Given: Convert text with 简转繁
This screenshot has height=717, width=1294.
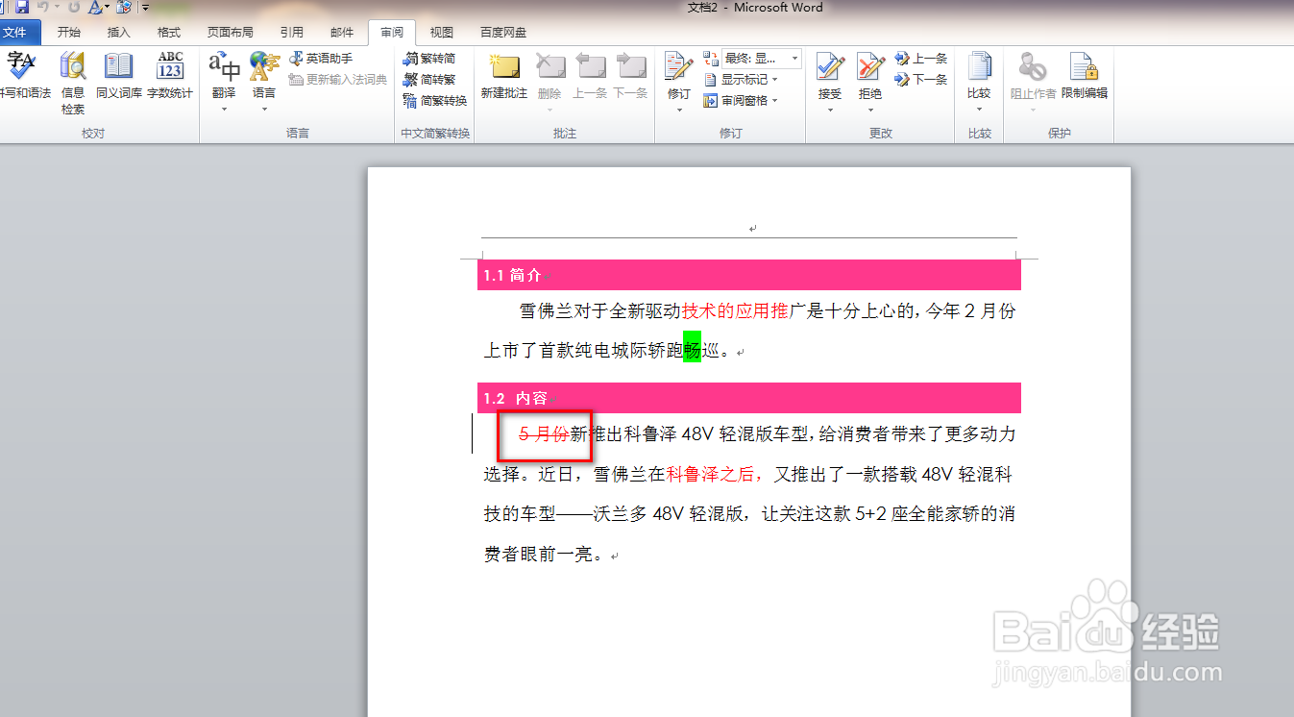Looking at the screenshot, I should pos(429,80).
